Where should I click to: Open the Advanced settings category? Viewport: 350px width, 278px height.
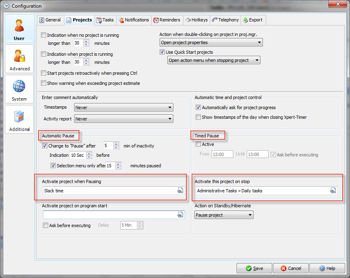click(19, 59)
